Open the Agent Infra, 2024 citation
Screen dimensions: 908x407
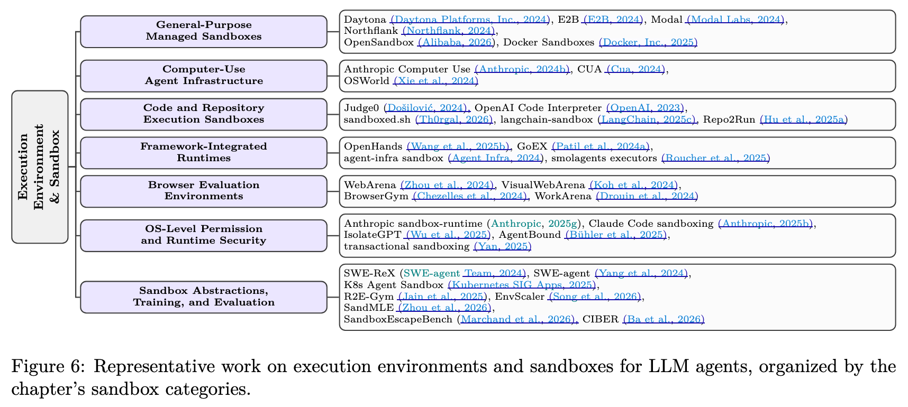(496, 158)
